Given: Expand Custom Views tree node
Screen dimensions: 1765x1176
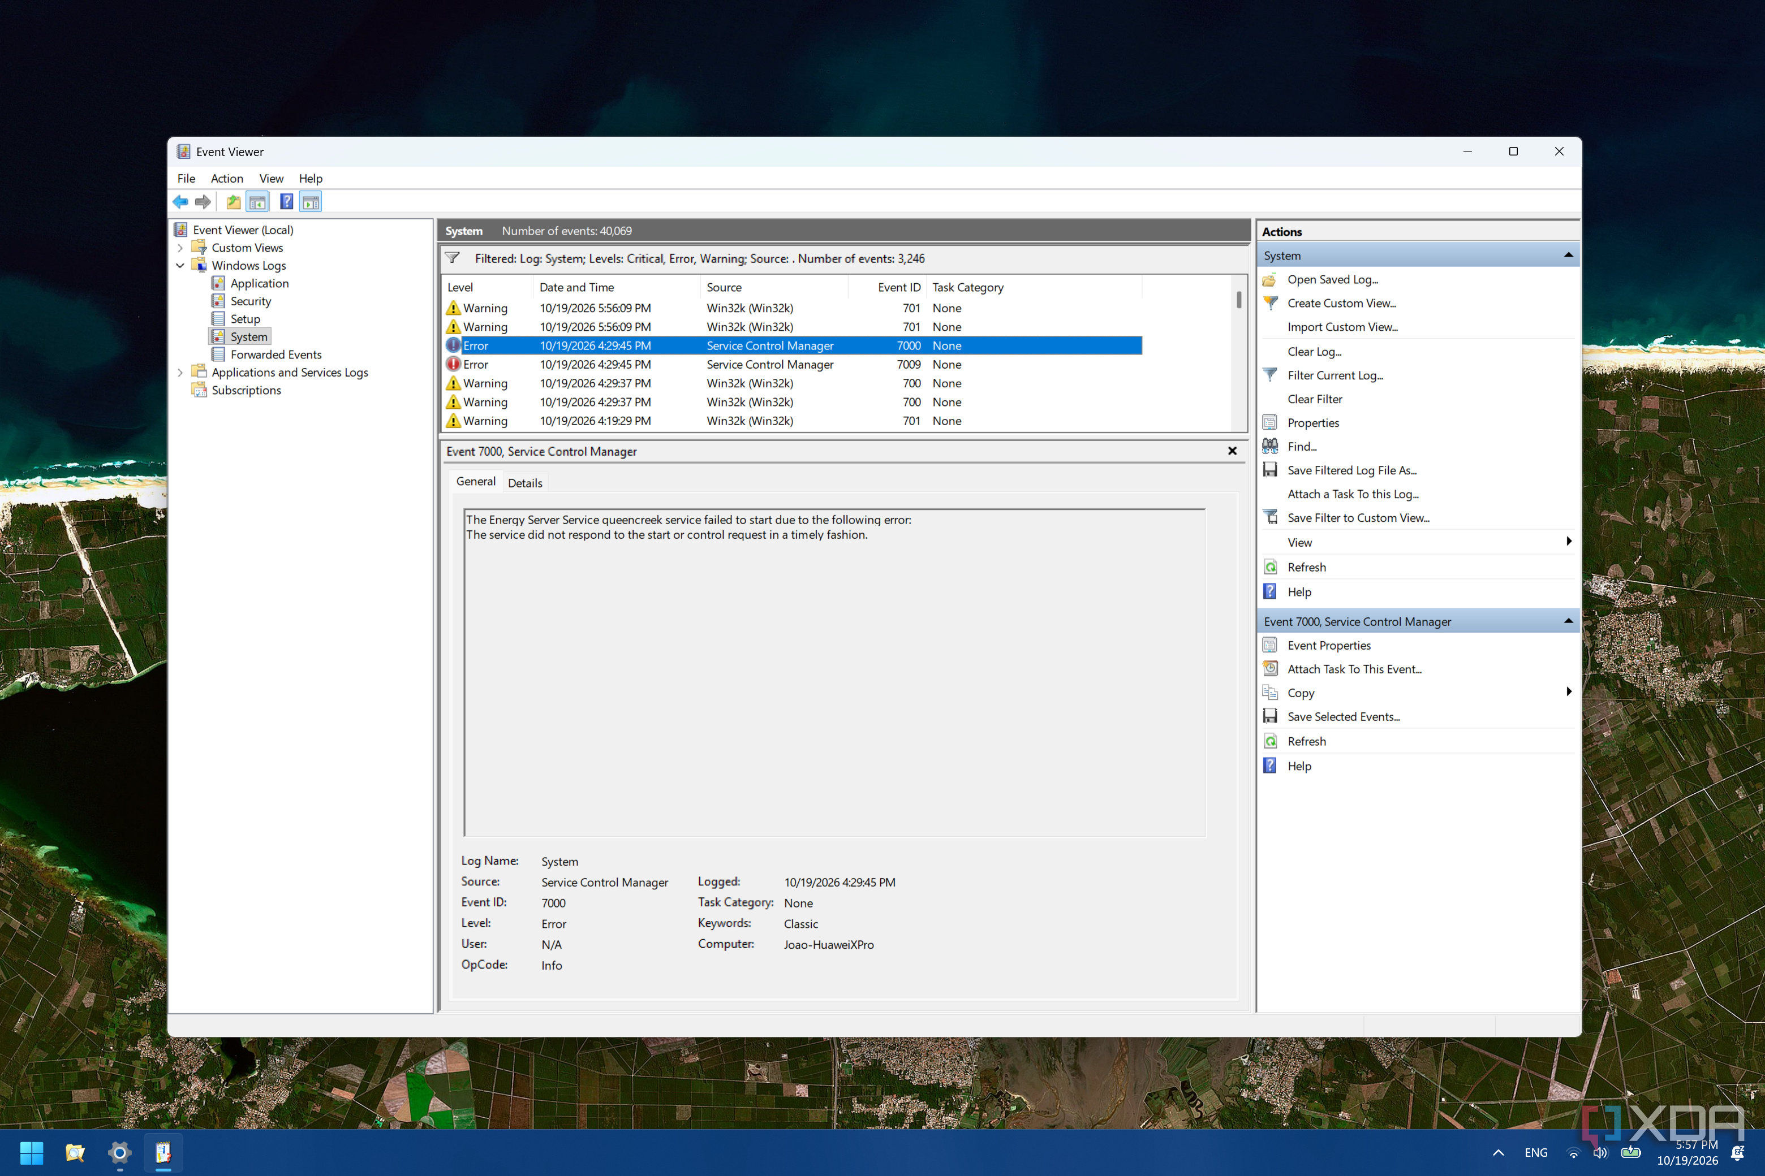Looking at the screenshot, I should [x=180, y=248].
